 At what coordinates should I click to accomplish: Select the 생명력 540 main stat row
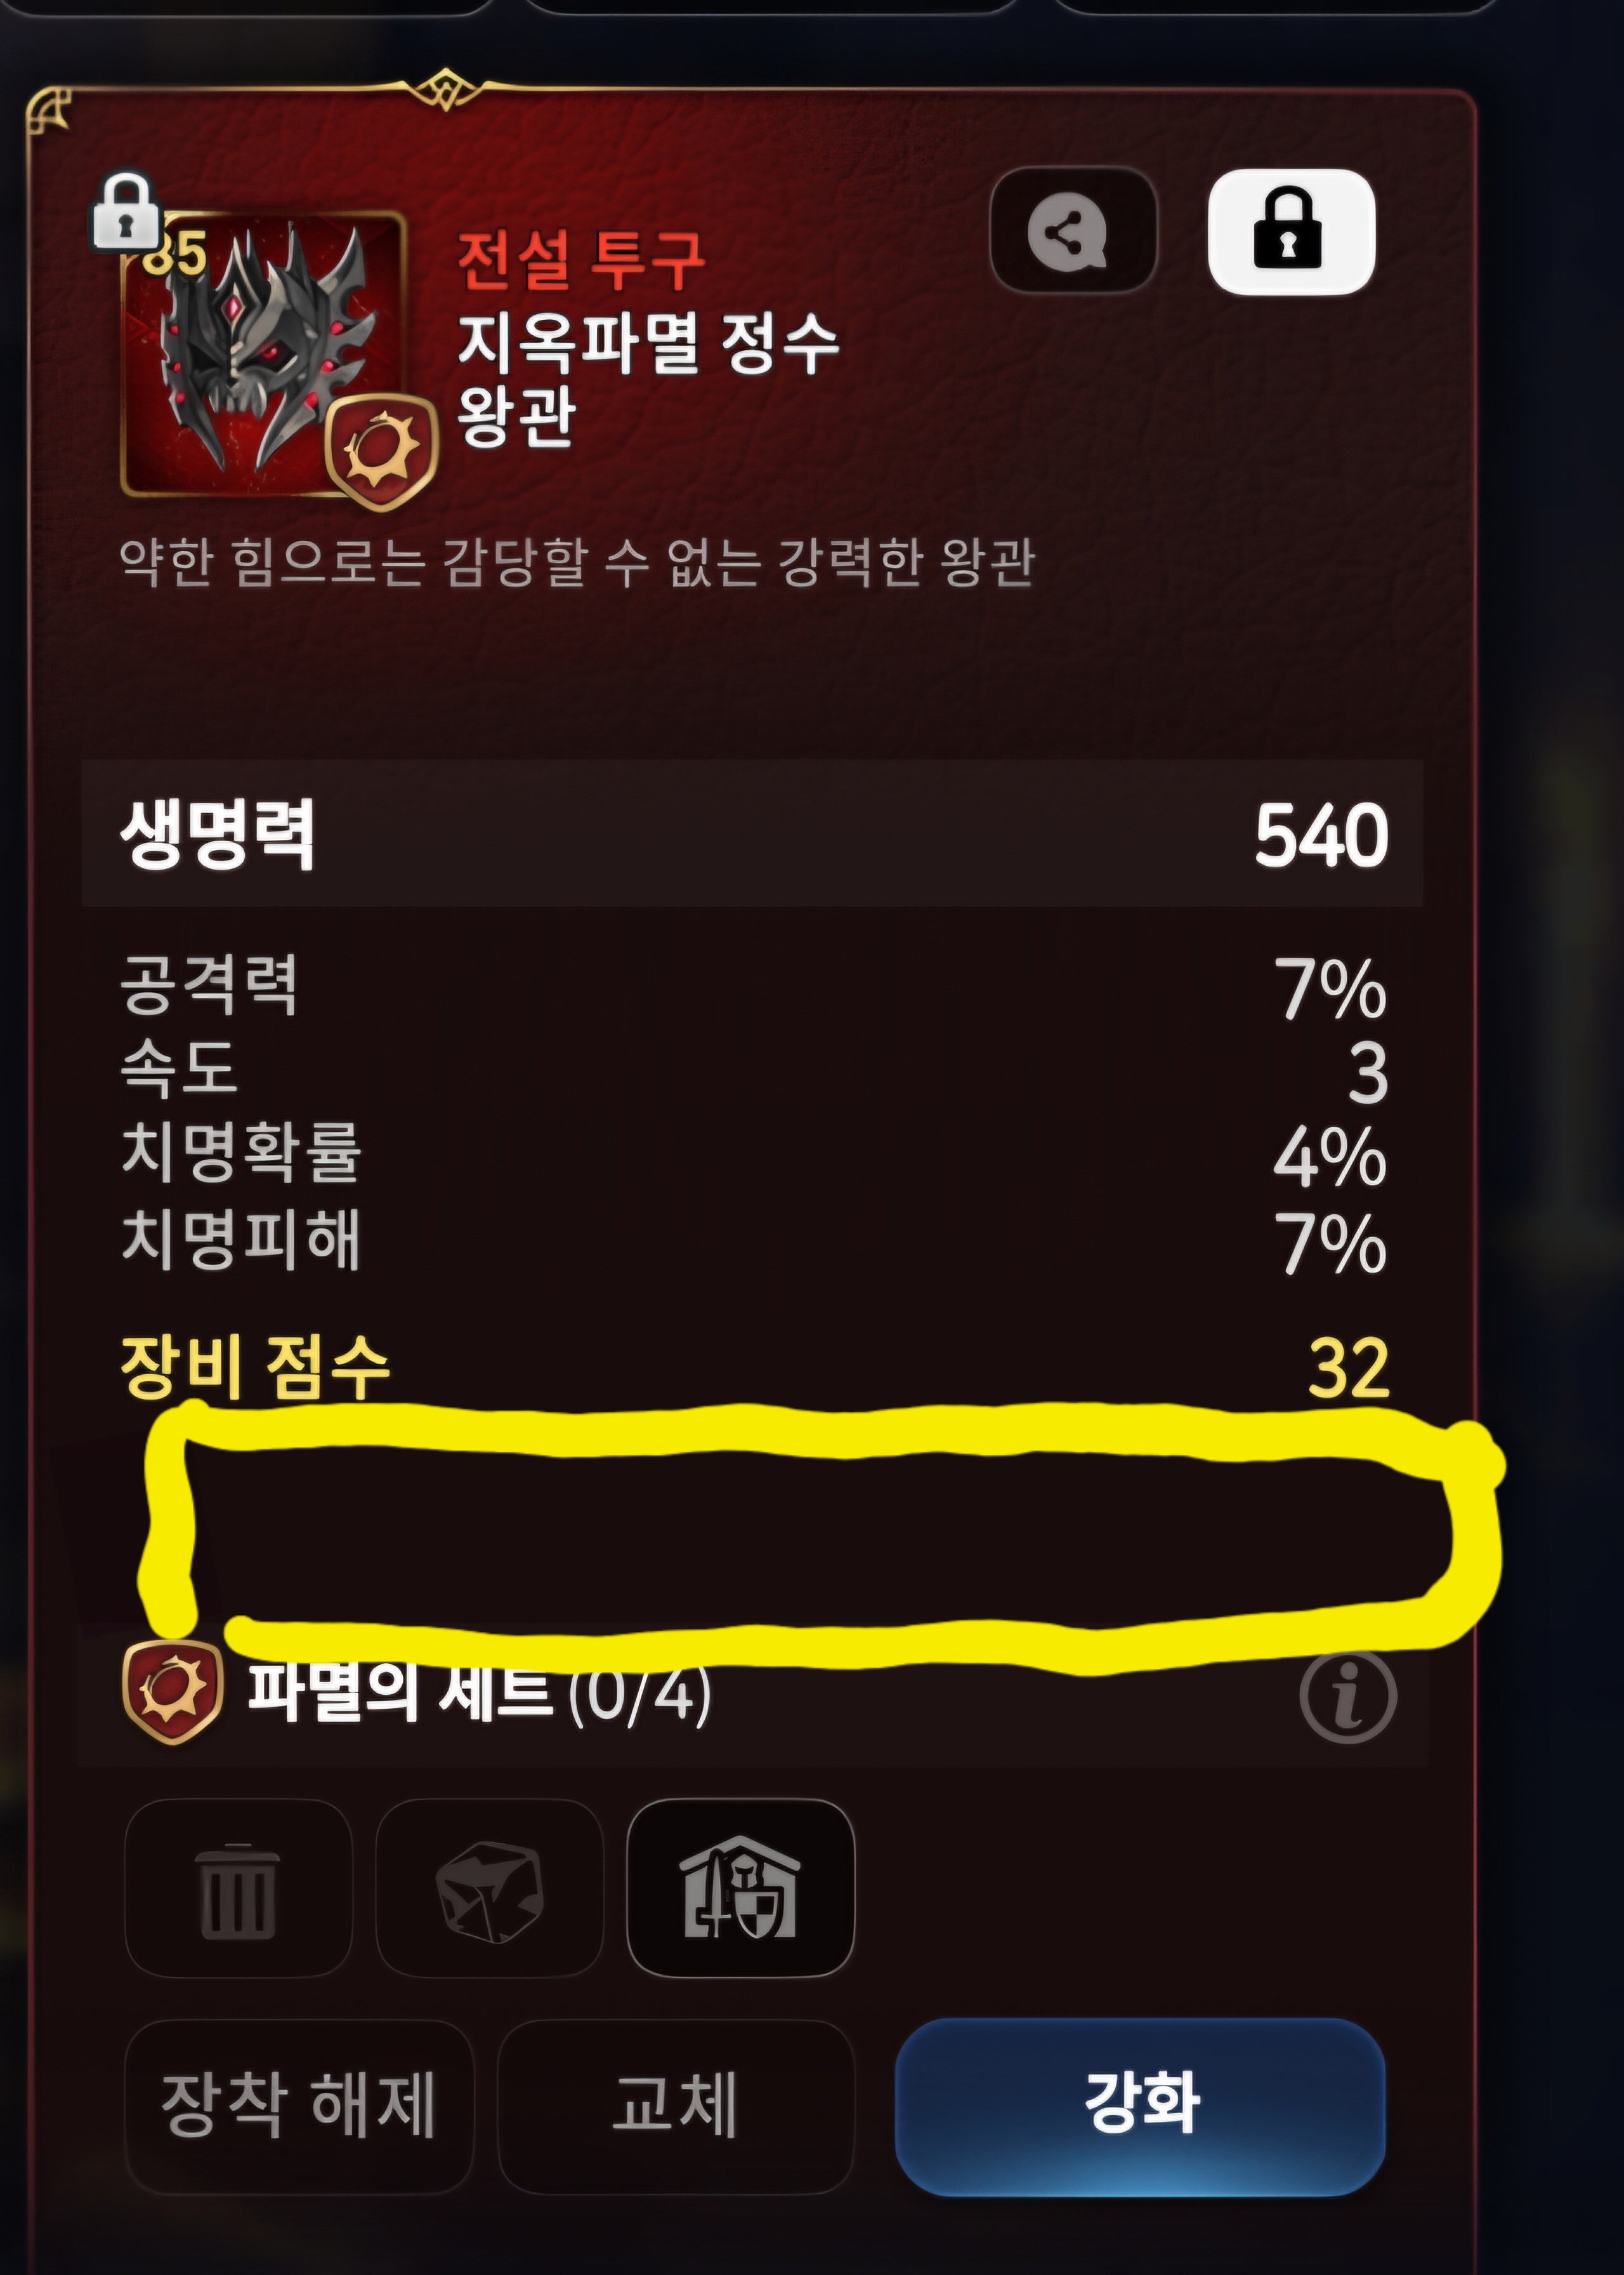[752, 833]
